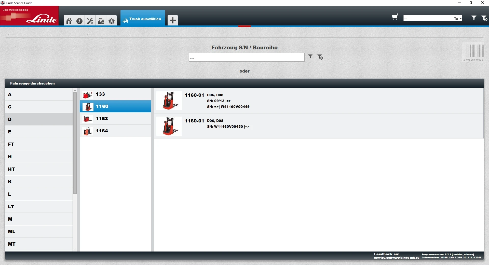Open the truck with parts icon
Screen dimensions: 489x265
pyautogui.click(x=101, y=21)
